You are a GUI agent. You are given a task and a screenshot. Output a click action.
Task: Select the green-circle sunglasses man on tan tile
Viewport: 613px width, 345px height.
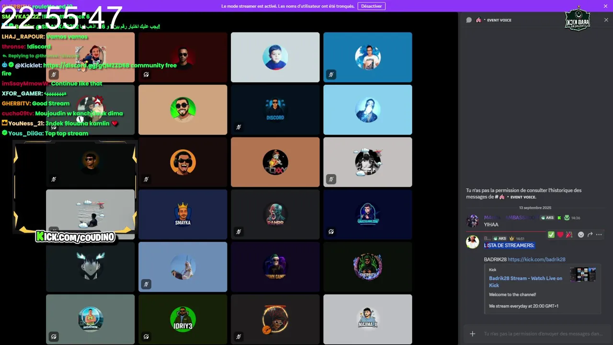point(183,110)
